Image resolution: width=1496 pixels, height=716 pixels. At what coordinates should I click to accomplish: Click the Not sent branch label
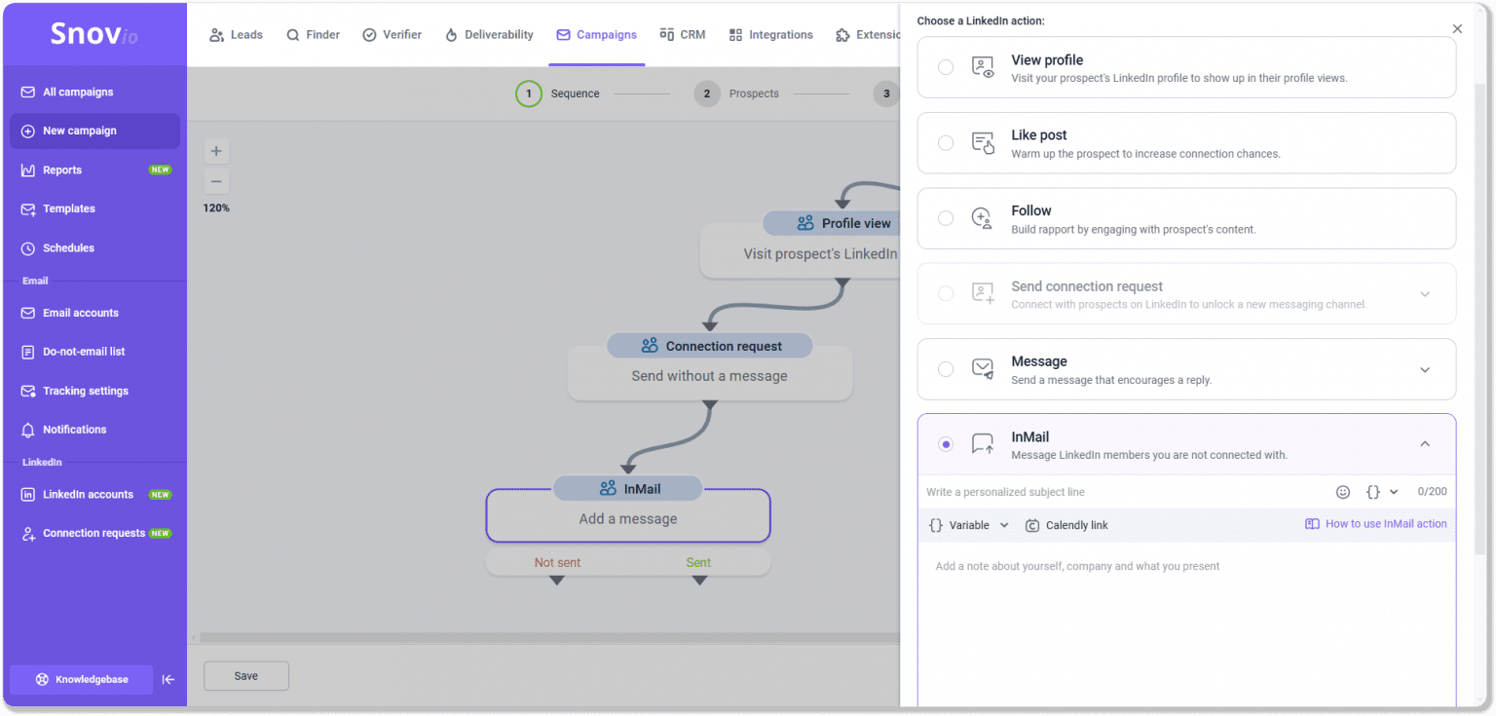[x=557, y=562]
